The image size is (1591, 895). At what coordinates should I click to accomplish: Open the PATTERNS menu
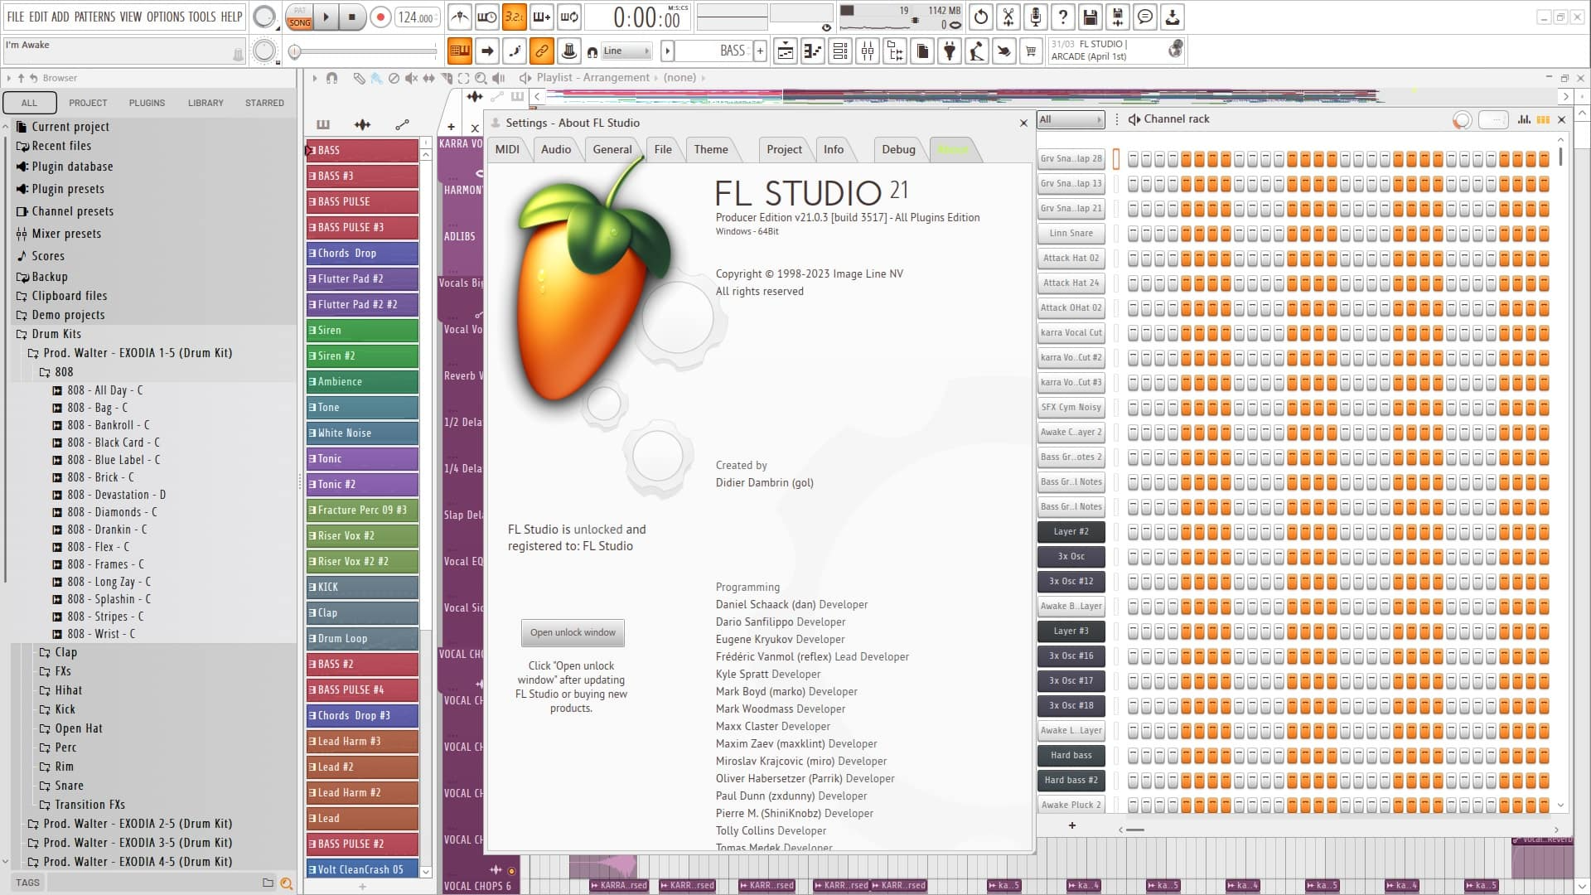(94, 17)
